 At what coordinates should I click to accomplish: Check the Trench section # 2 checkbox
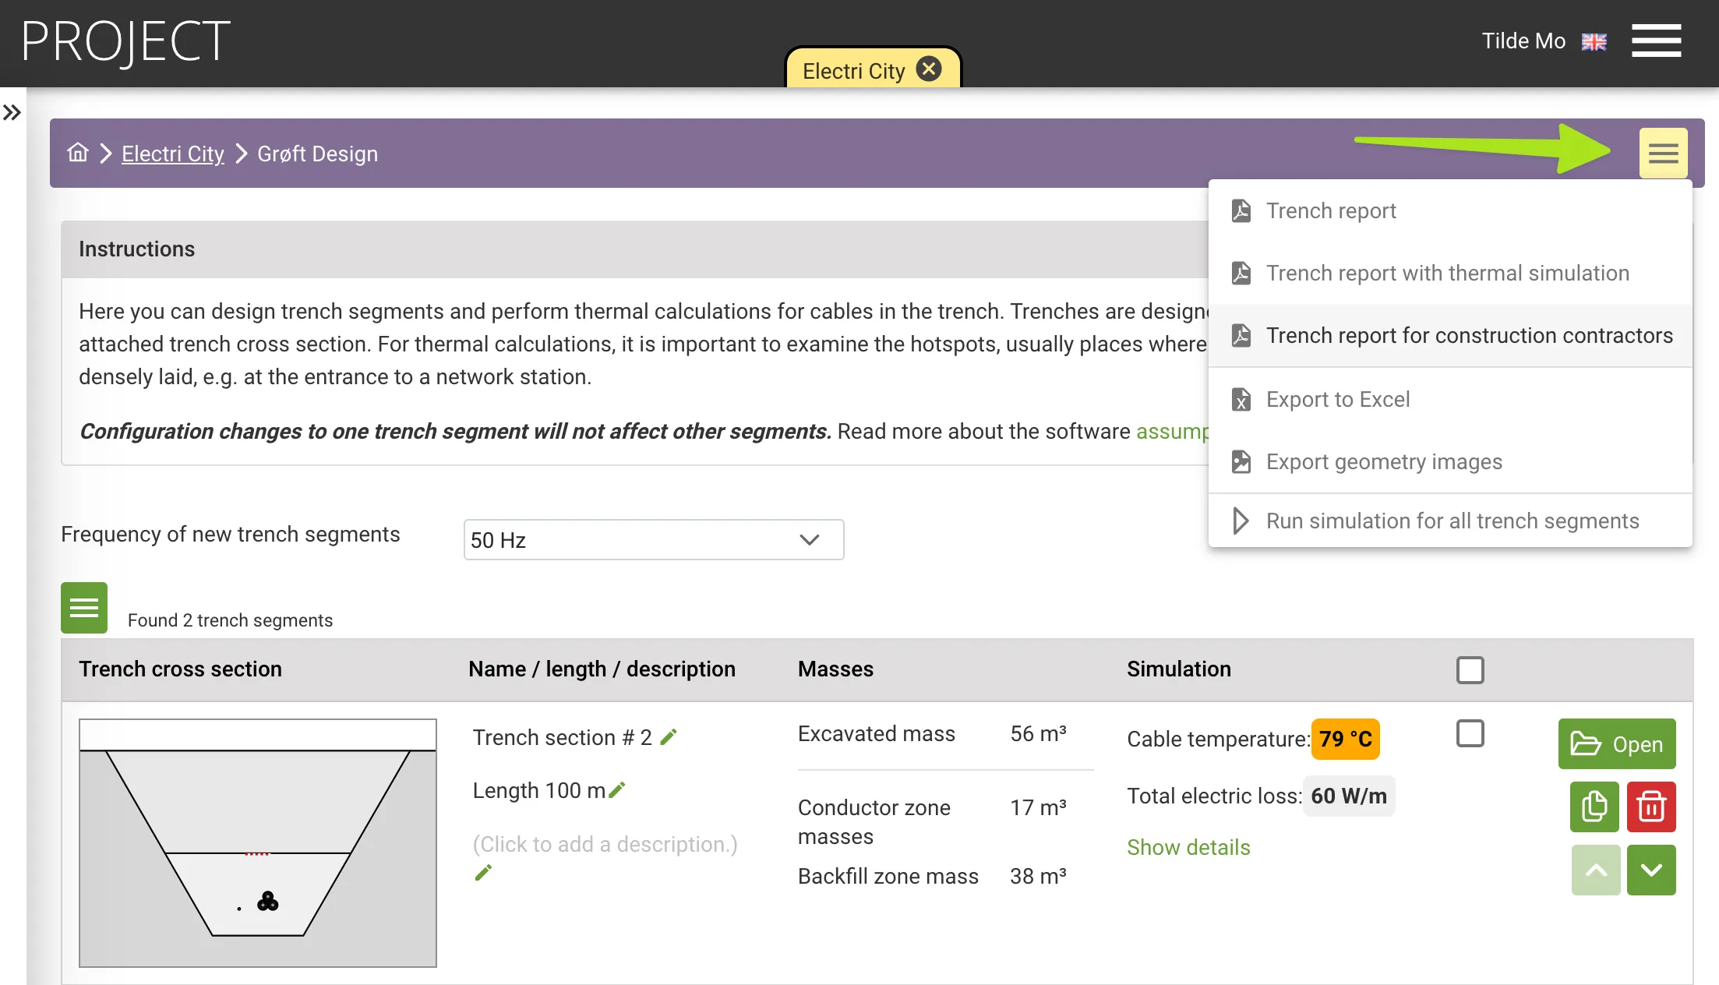[1470, 733]
